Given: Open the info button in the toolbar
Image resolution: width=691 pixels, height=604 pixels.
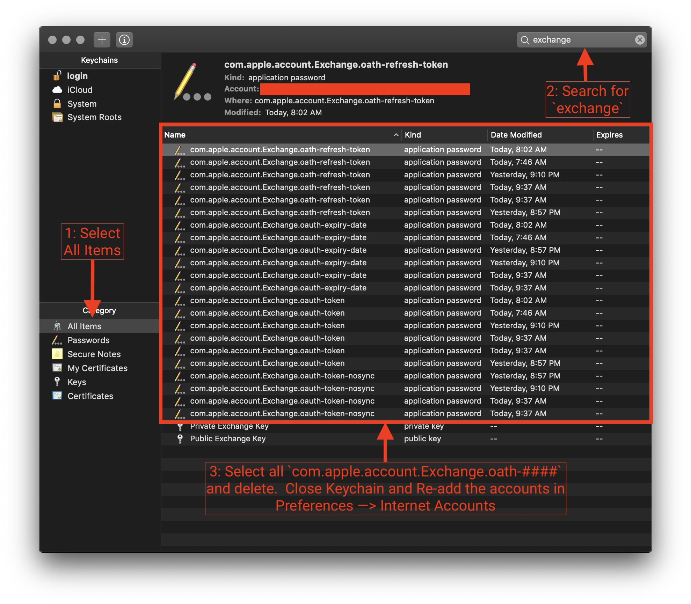Looking at the screenshot, I should coord(124,40).
